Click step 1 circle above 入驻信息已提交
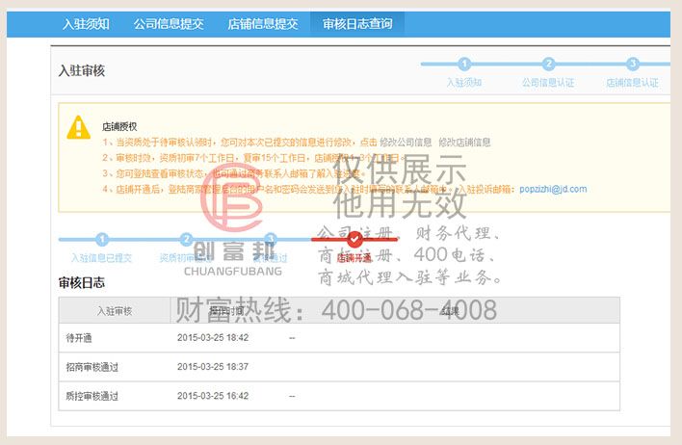 (102, 239)
